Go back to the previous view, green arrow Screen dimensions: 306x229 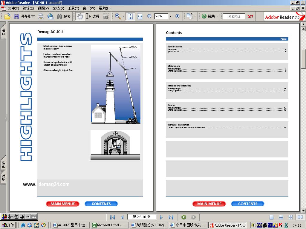(184, 217)
